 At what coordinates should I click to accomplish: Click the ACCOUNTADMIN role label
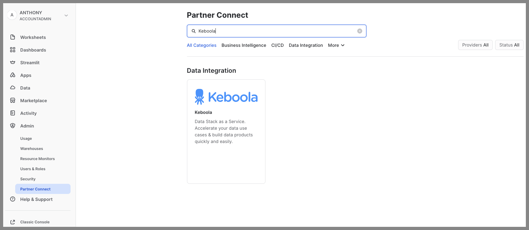[35, 19]
